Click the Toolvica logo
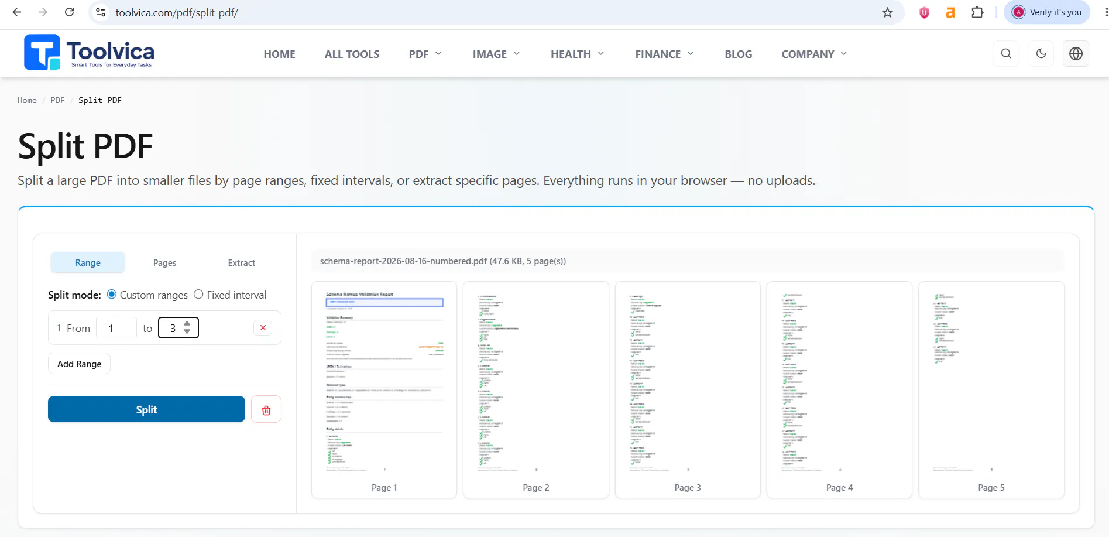The height and width of the screenshot is (537, 1109). pyautogui.click(x=90, y=53)
